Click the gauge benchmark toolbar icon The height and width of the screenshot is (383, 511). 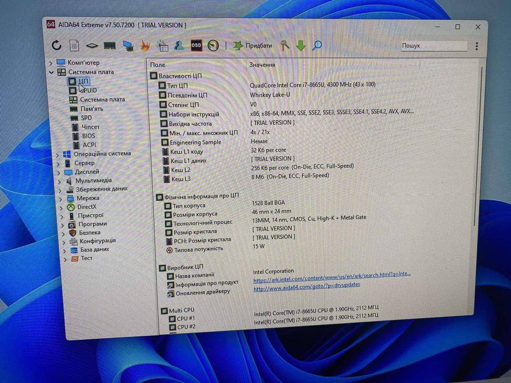(x=213, y=45)
